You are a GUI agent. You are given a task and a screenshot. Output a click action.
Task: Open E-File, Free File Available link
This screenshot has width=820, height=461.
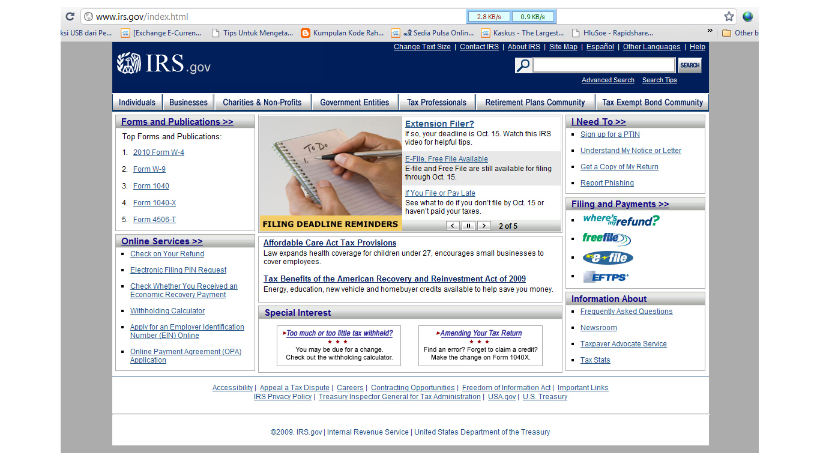tap(447, 159)
